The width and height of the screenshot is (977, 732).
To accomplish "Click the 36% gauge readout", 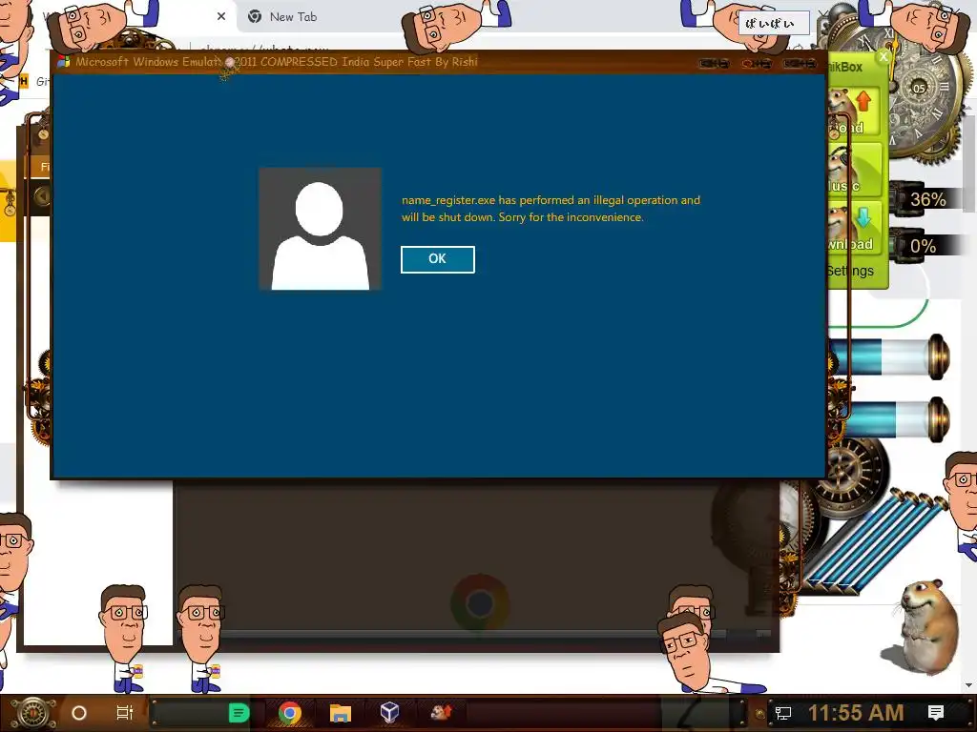I will (927, 200).
